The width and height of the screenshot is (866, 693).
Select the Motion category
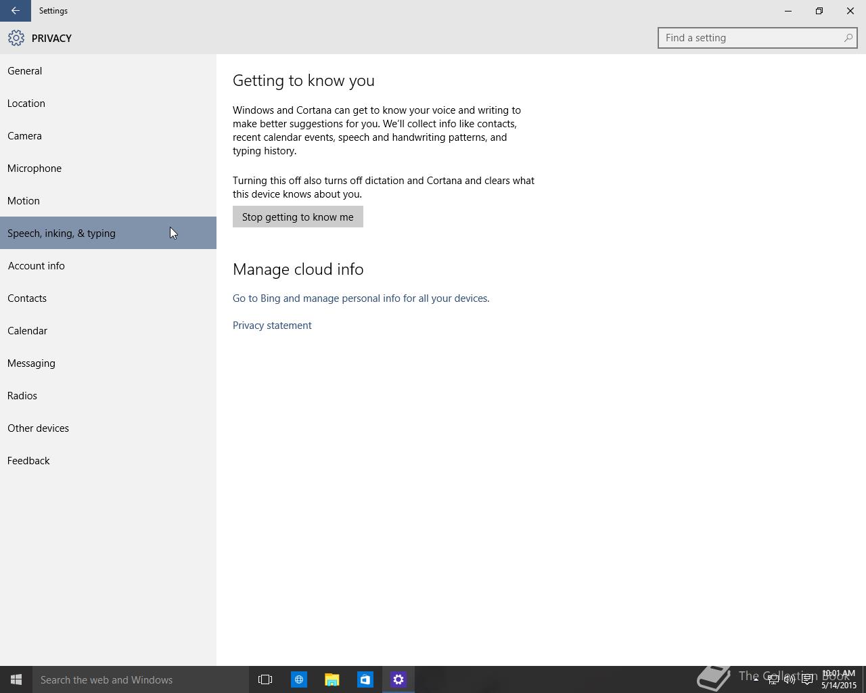(x=108, y=200)
